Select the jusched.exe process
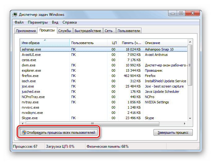The width and height of the screenshot is (212, 162). [x=104, y=92]
